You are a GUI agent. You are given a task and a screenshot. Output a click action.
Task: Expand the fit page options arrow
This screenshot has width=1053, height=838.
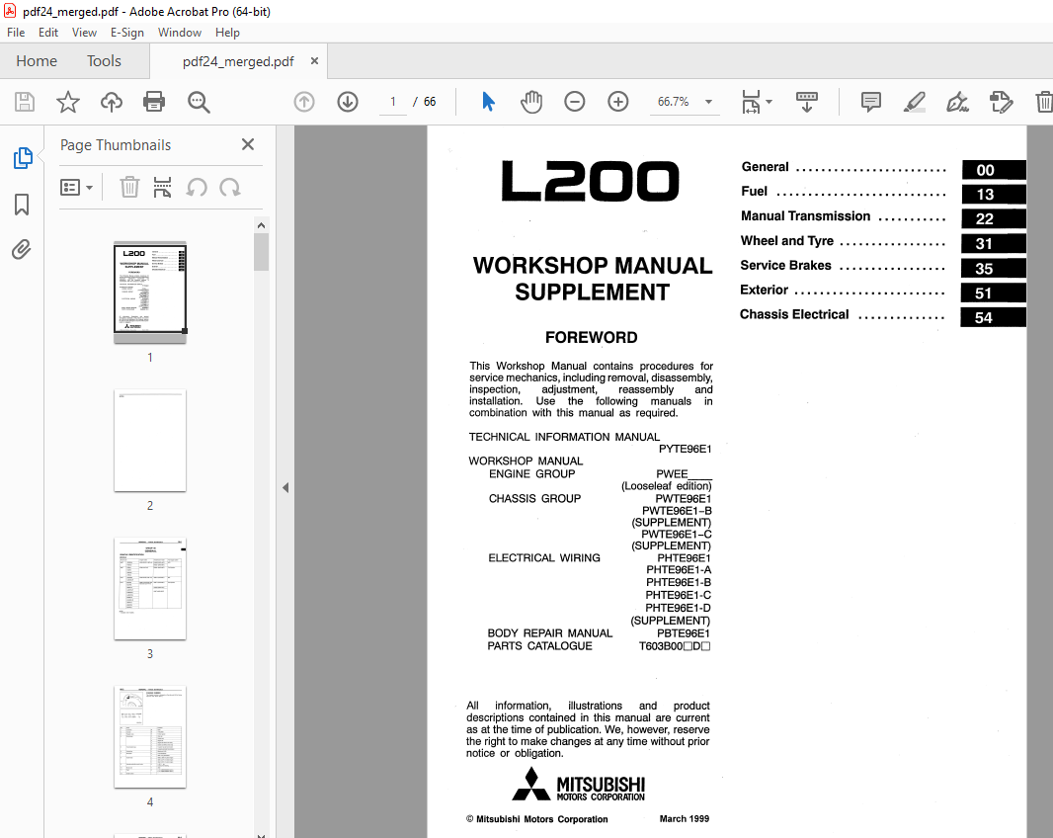click(x=769, y=102)
